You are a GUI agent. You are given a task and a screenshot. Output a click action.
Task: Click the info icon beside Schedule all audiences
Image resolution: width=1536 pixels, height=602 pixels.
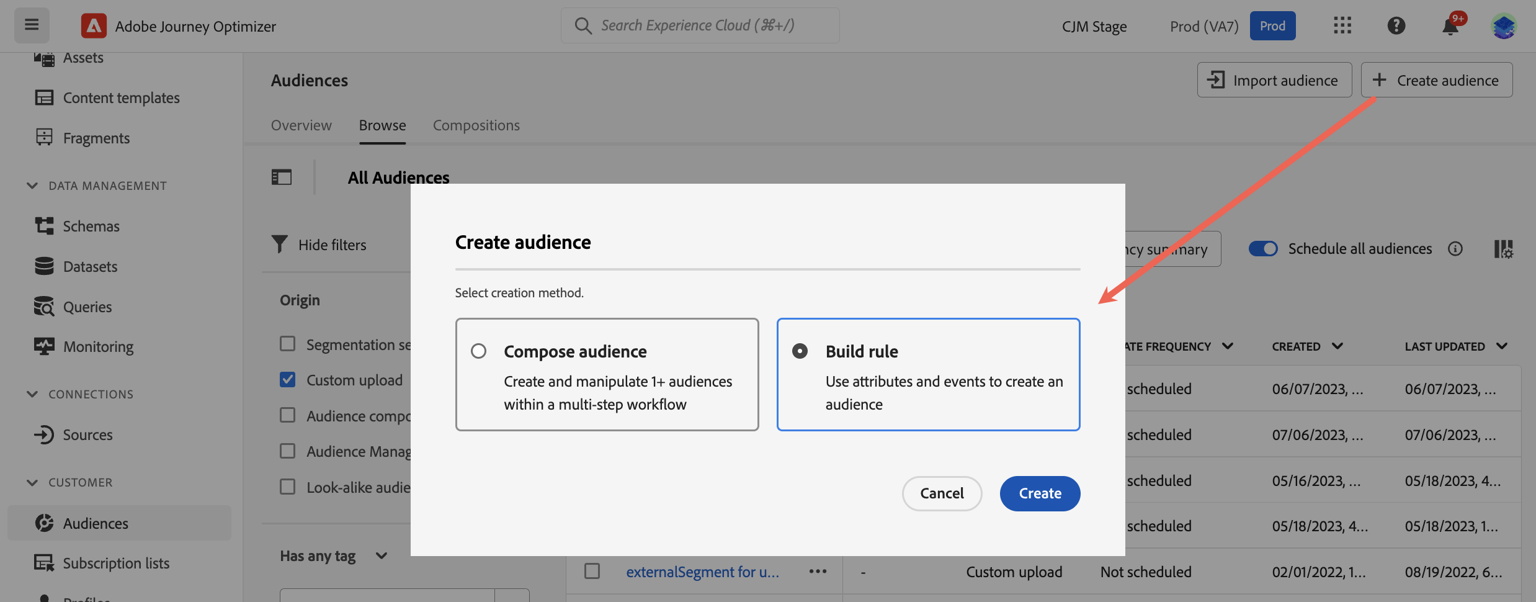(1455, 249)
